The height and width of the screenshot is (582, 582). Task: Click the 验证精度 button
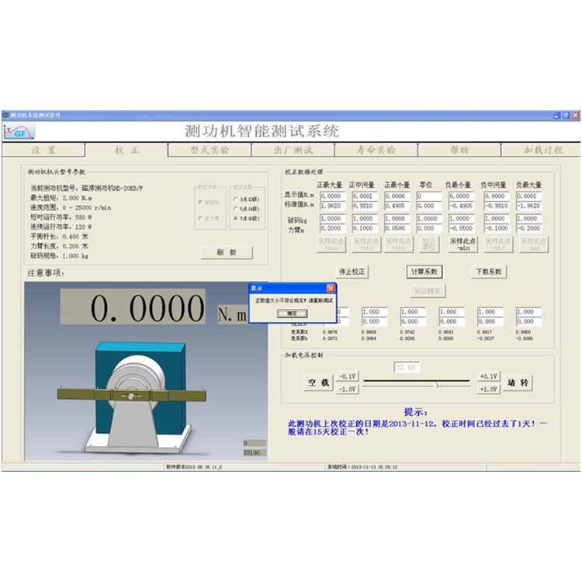428,291
